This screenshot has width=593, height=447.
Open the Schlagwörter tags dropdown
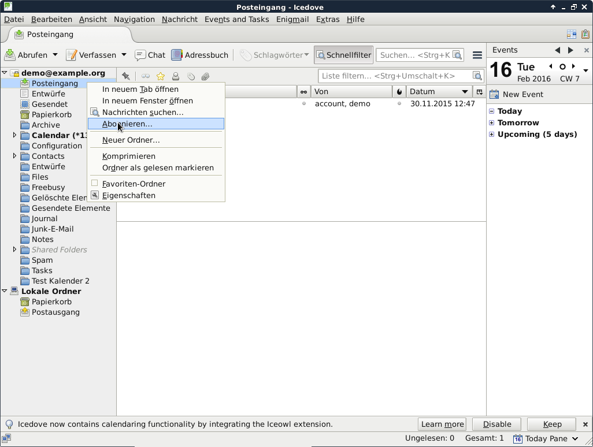[x=275, y=55]
